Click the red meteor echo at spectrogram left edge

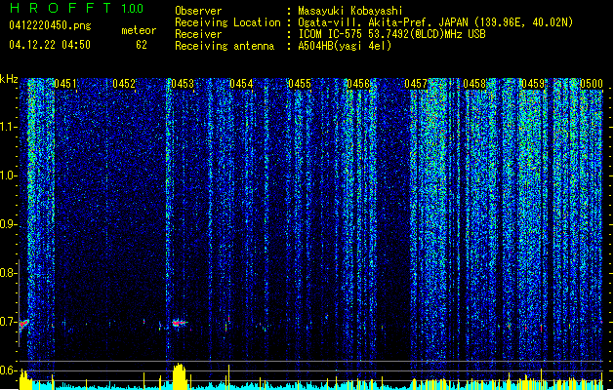point(23,324)
